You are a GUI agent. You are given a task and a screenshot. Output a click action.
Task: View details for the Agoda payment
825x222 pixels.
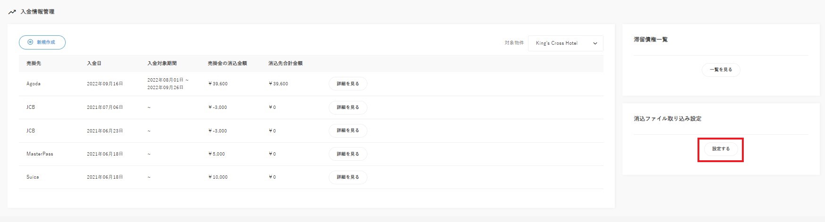pyautogui.click(x=348, y=84)
